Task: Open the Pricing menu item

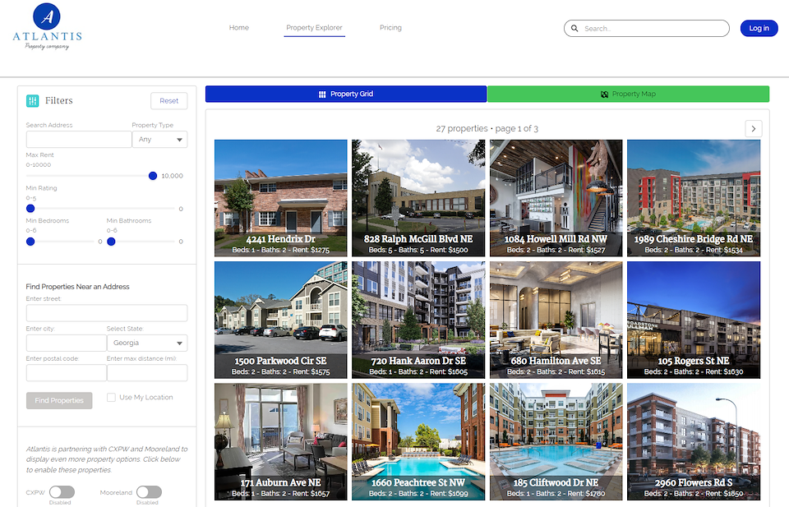Action: pyautogui.click(x=390, y=28)
